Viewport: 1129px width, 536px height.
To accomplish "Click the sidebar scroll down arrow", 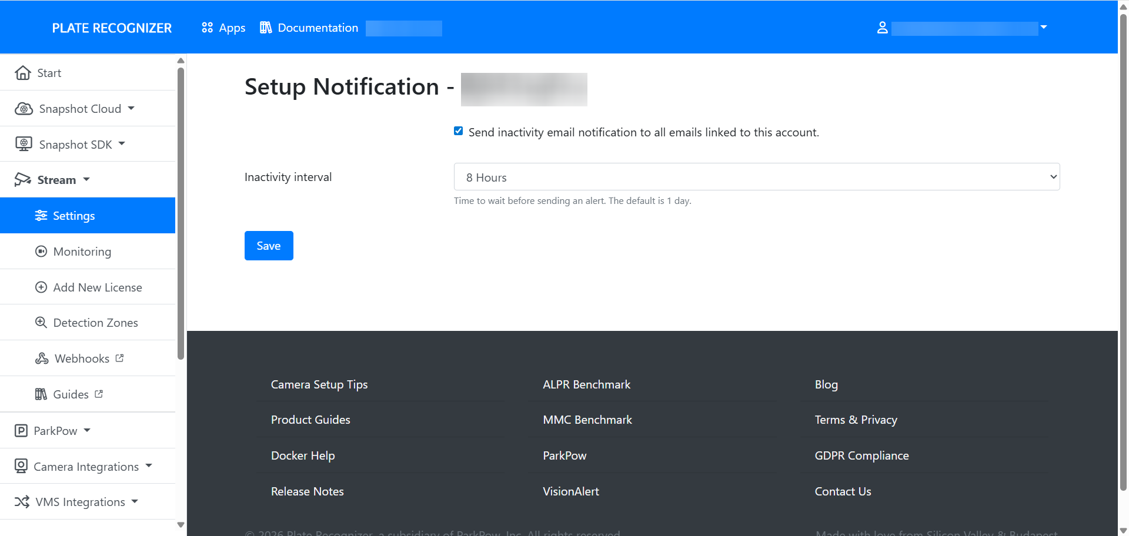I will 181,525.
